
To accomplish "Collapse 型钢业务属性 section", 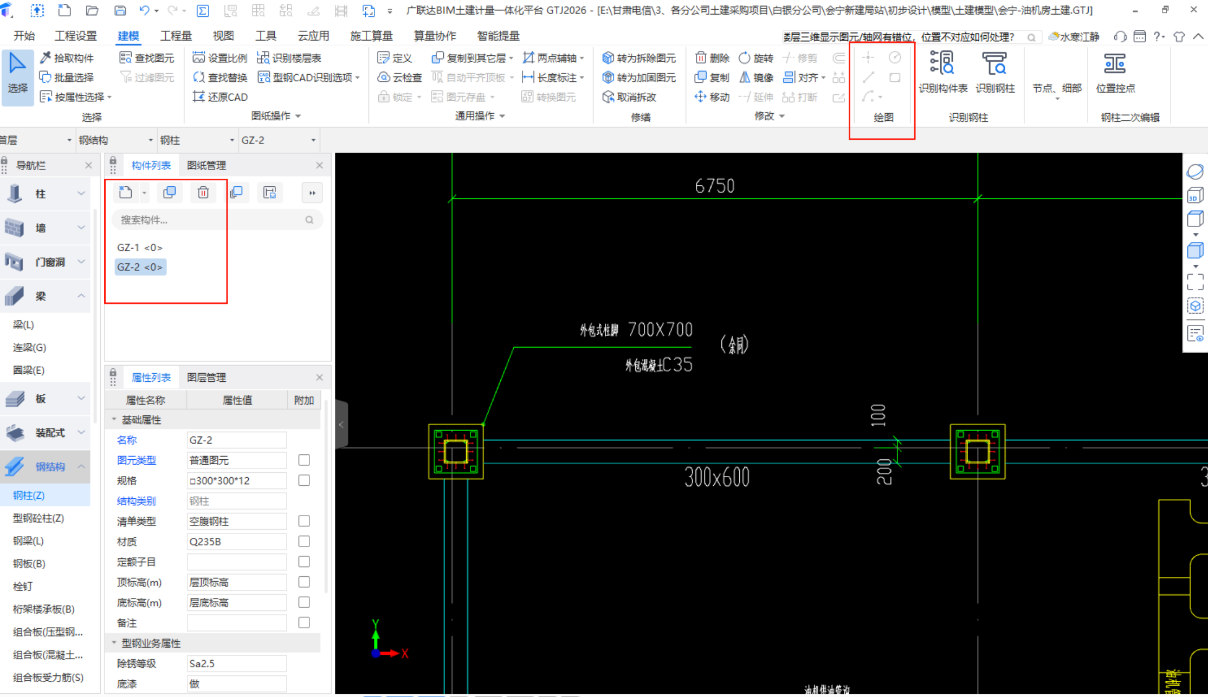I will pyautogui.click(x=114, y=643).
